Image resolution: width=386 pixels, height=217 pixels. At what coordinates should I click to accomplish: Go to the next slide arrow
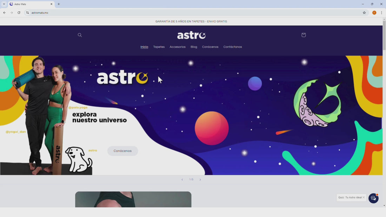(200, 179)
